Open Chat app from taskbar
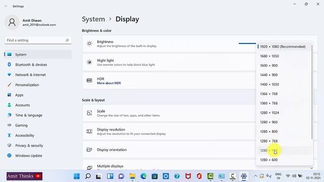The width and height of the screenshot is (324, 182). (x=121, y=176)
